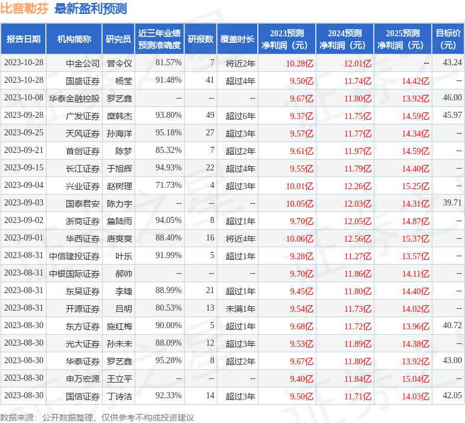This screenshot has height=423, width=465.
Task: Click the 45.97 target price
Action: (452, 115)
